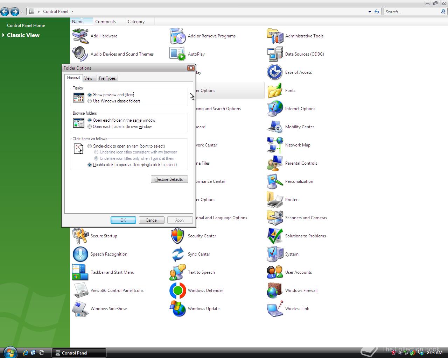448x358 pixels.
Task: Switch to the File Types tab
Action: click(x=107, y=78)
